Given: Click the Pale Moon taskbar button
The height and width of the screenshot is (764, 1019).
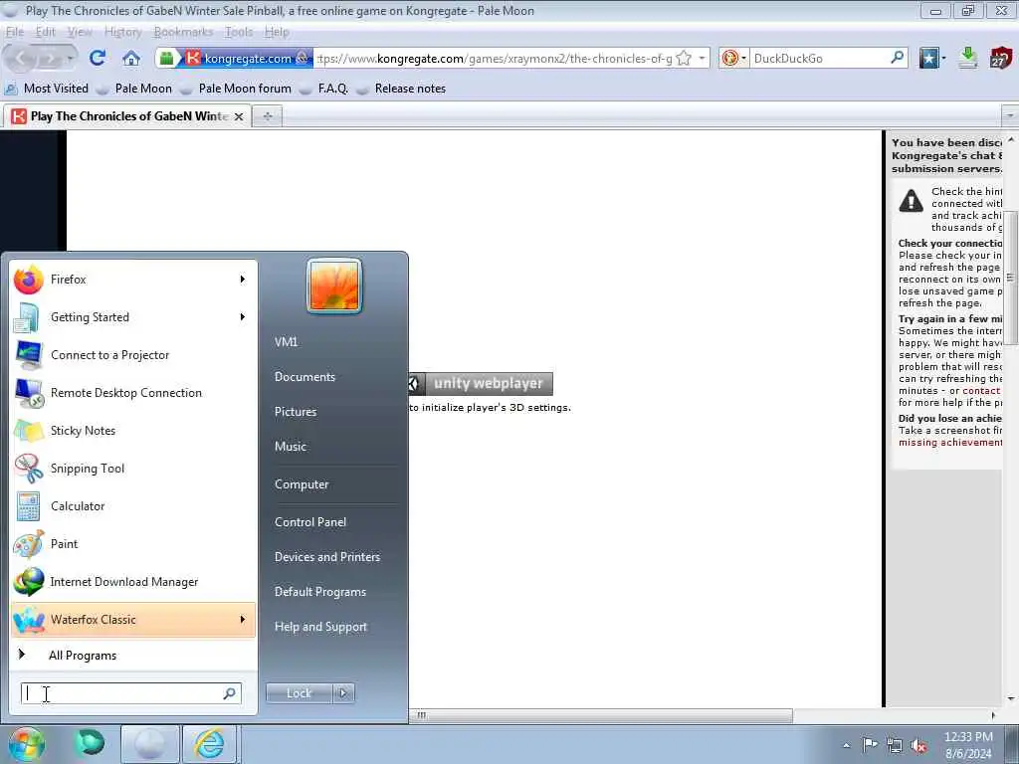Looking at the screenshot, I should point(149,744).
